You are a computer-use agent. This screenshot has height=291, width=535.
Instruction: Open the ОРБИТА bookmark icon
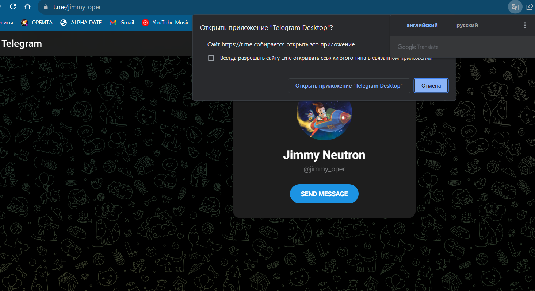[x=24, y=23]
